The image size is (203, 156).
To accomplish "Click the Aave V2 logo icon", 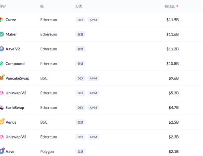I will (x=2, y=49).
